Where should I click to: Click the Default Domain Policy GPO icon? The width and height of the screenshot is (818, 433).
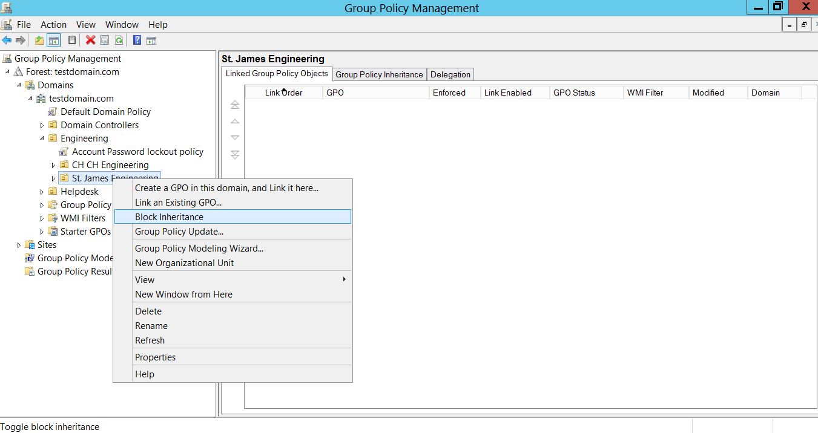point(53,112)
